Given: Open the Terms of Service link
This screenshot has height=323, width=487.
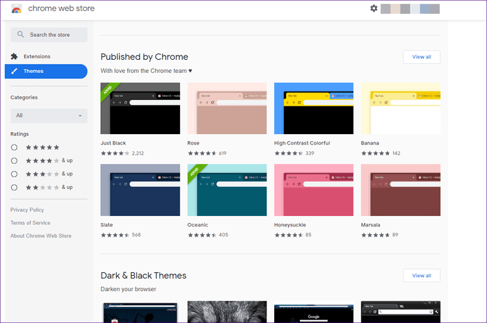Looking at the screenshot, I should (x=30, y=223).
